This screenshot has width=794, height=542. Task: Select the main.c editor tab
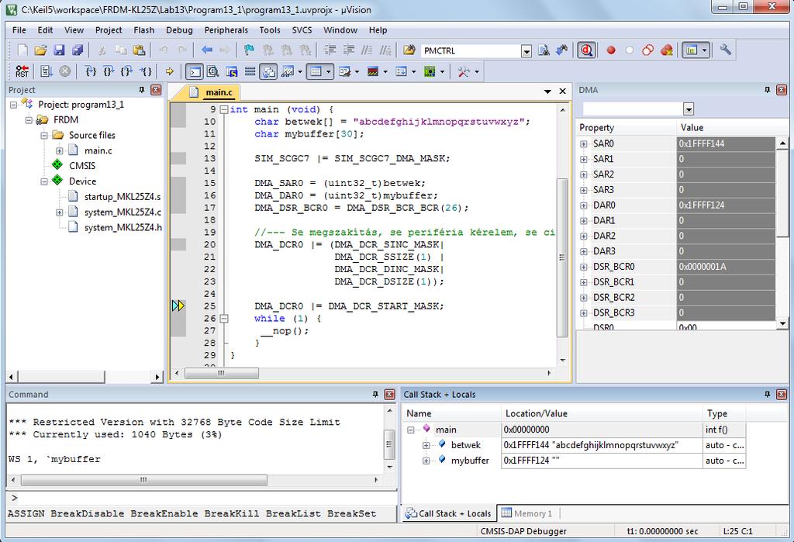pyautogui.click(x=212, y=92)
